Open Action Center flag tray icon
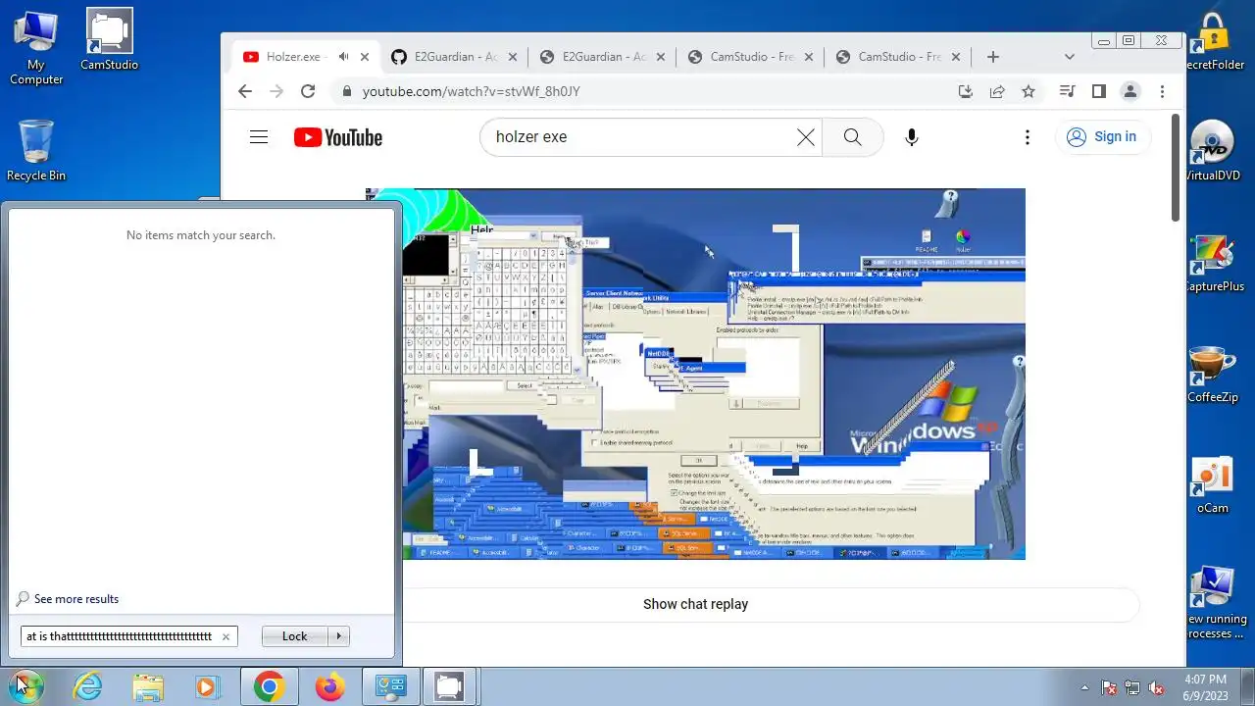This screenshot has width=1255, height=706. (1109, 687)
